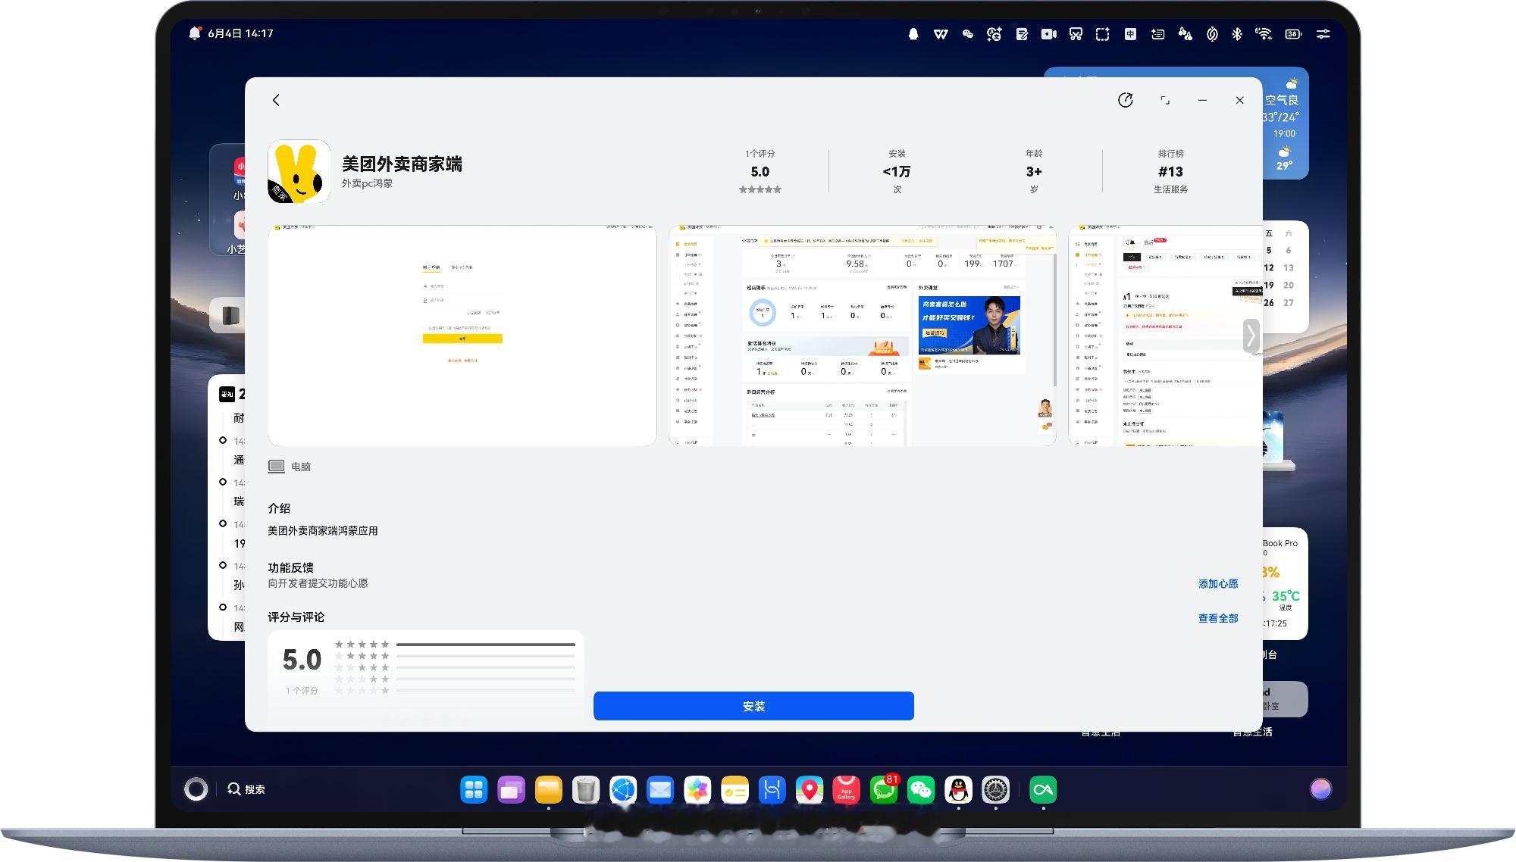Open Messages with the 81 badge
Image resolution: width=1516 pixels, height=862 pixels.
coord(884,790)
